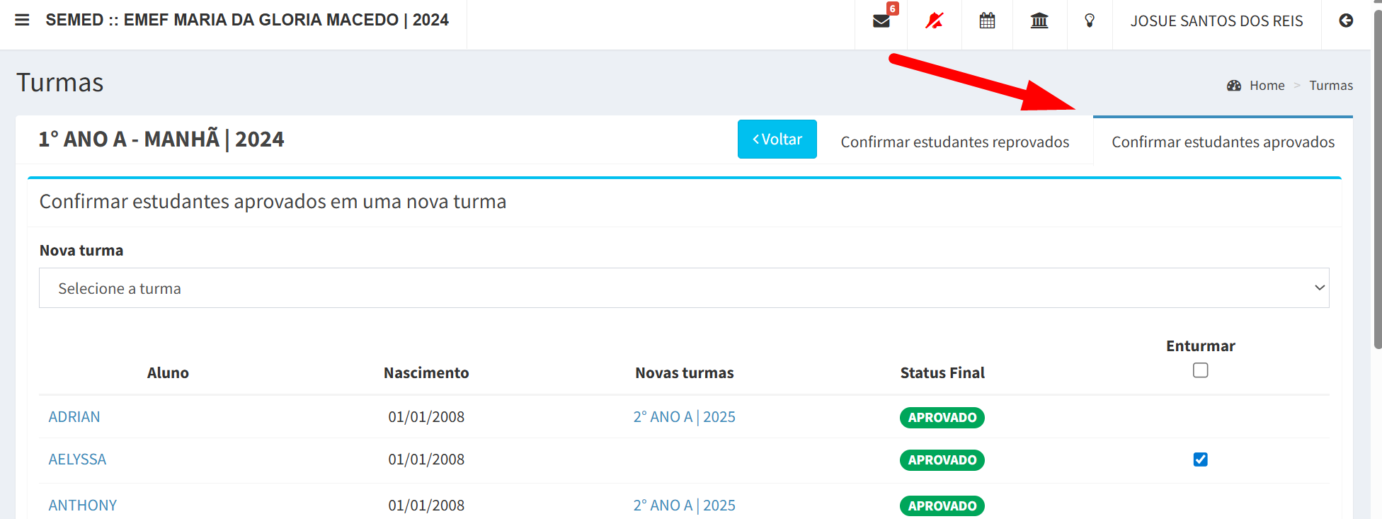Click the circular back arrow icon
The height and width of the screenshot is (519, 1382).
[x=1346, y=21]
